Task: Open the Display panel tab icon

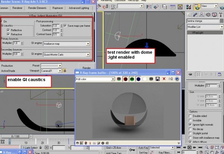Action: [x=214, y=15]
